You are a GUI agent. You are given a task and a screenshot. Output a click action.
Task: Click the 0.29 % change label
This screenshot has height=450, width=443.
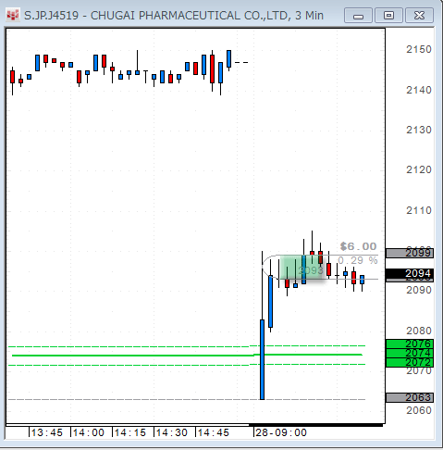click(358, 260)
